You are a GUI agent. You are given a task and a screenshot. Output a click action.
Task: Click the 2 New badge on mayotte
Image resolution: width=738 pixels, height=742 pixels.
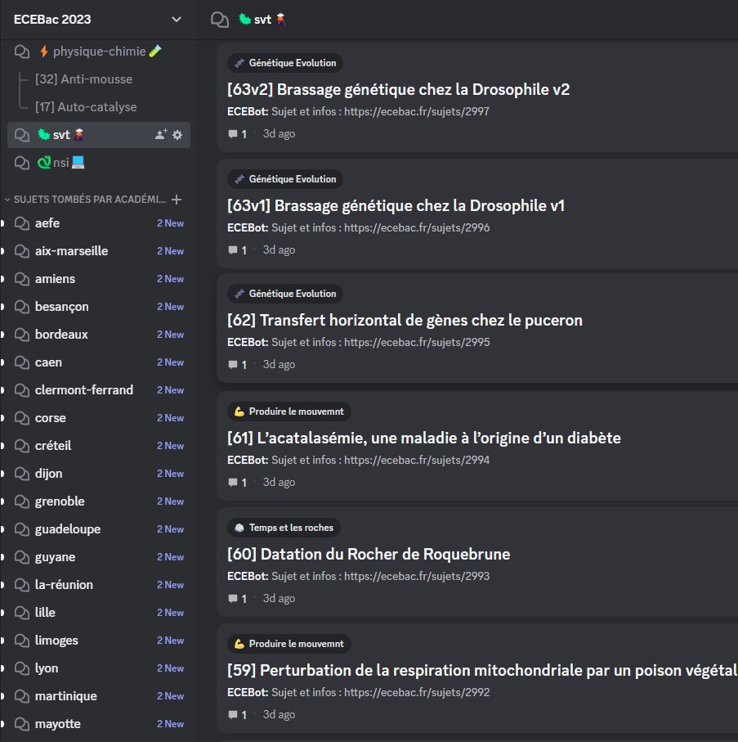click(170, 724)
